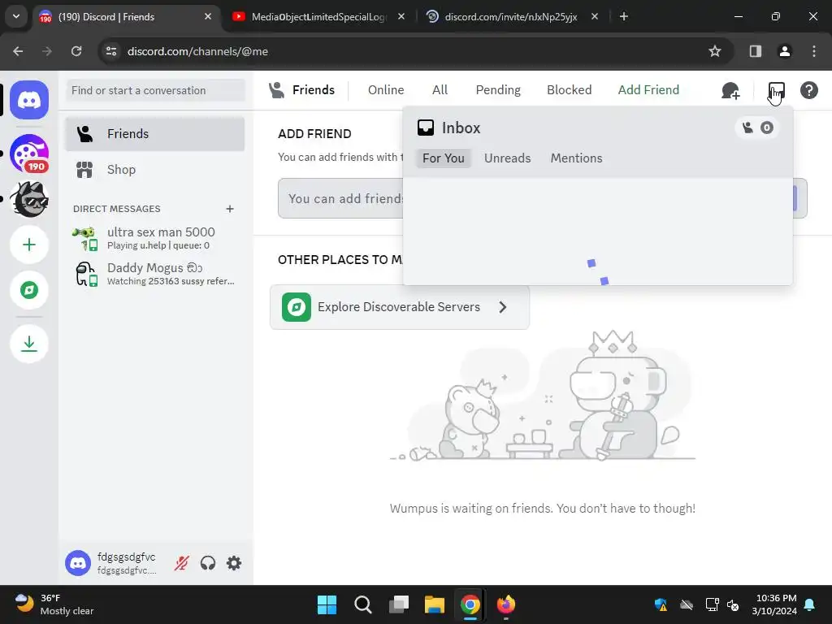The image size is (832, 624).
Task: Open Chrome three-dot menu
Action: (813, 51)
